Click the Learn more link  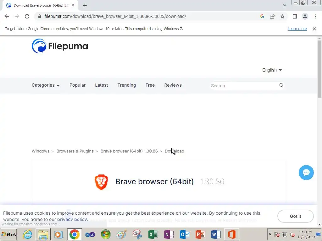pos(297,29)
